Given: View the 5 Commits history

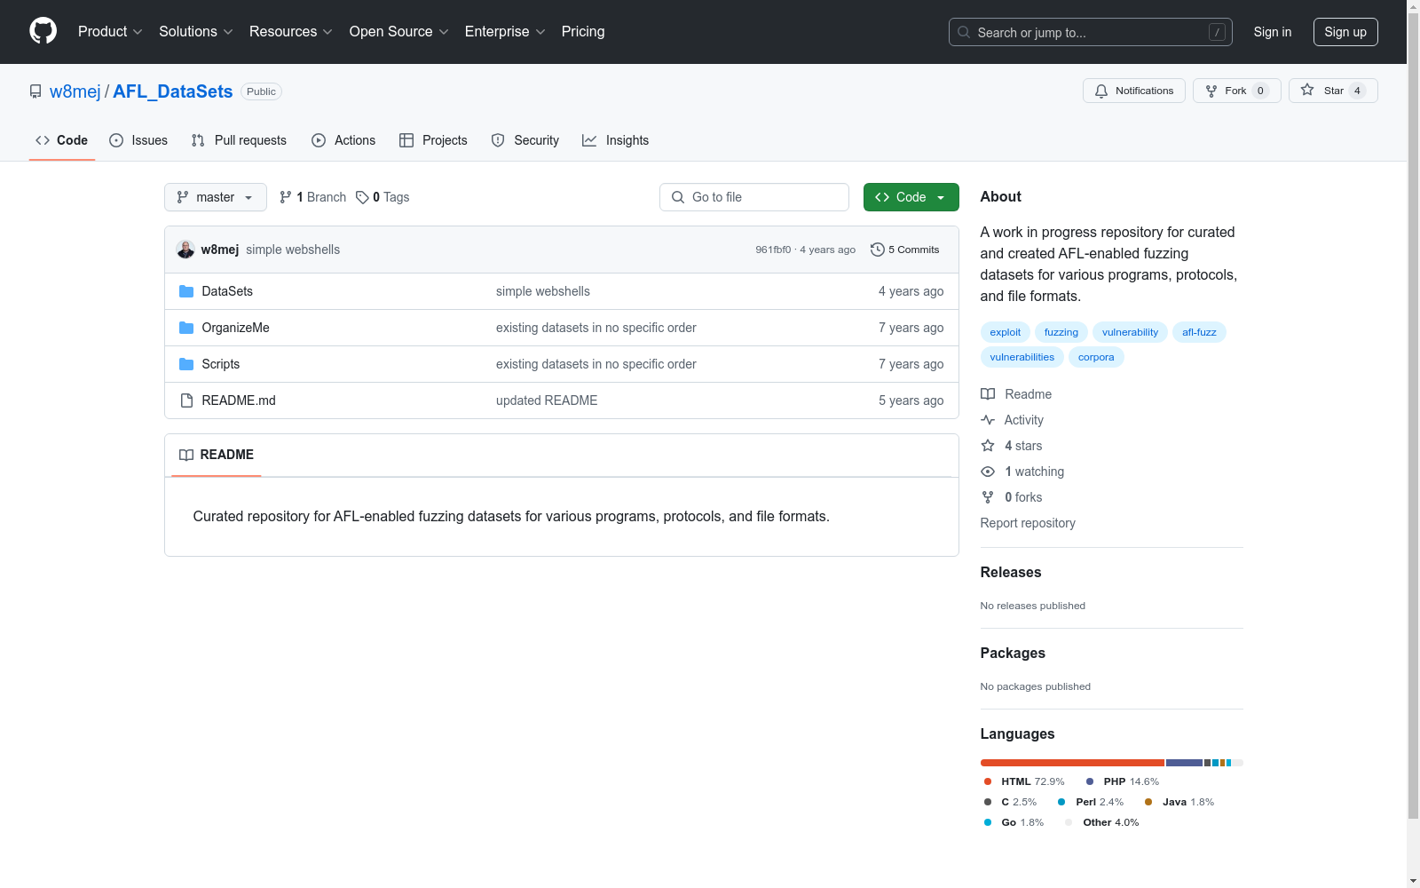Looking at the screenshot, I should pyautogui.click(x=905, y=250).
